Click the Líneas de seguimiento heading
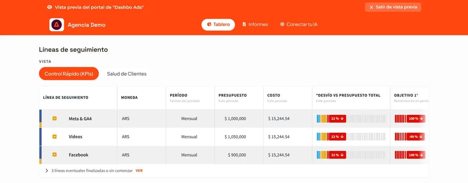Viewport: 468px width, 183px height. tap(73, 50)
